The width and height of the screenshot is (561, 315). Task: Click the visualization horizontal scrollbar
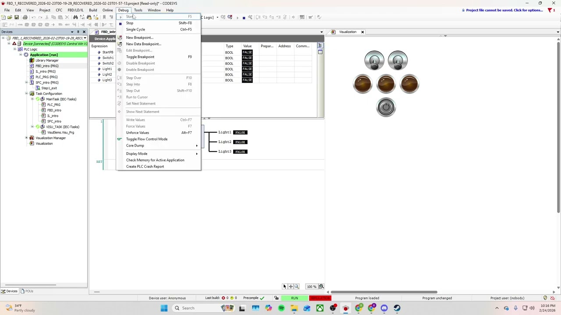[384, 292]
